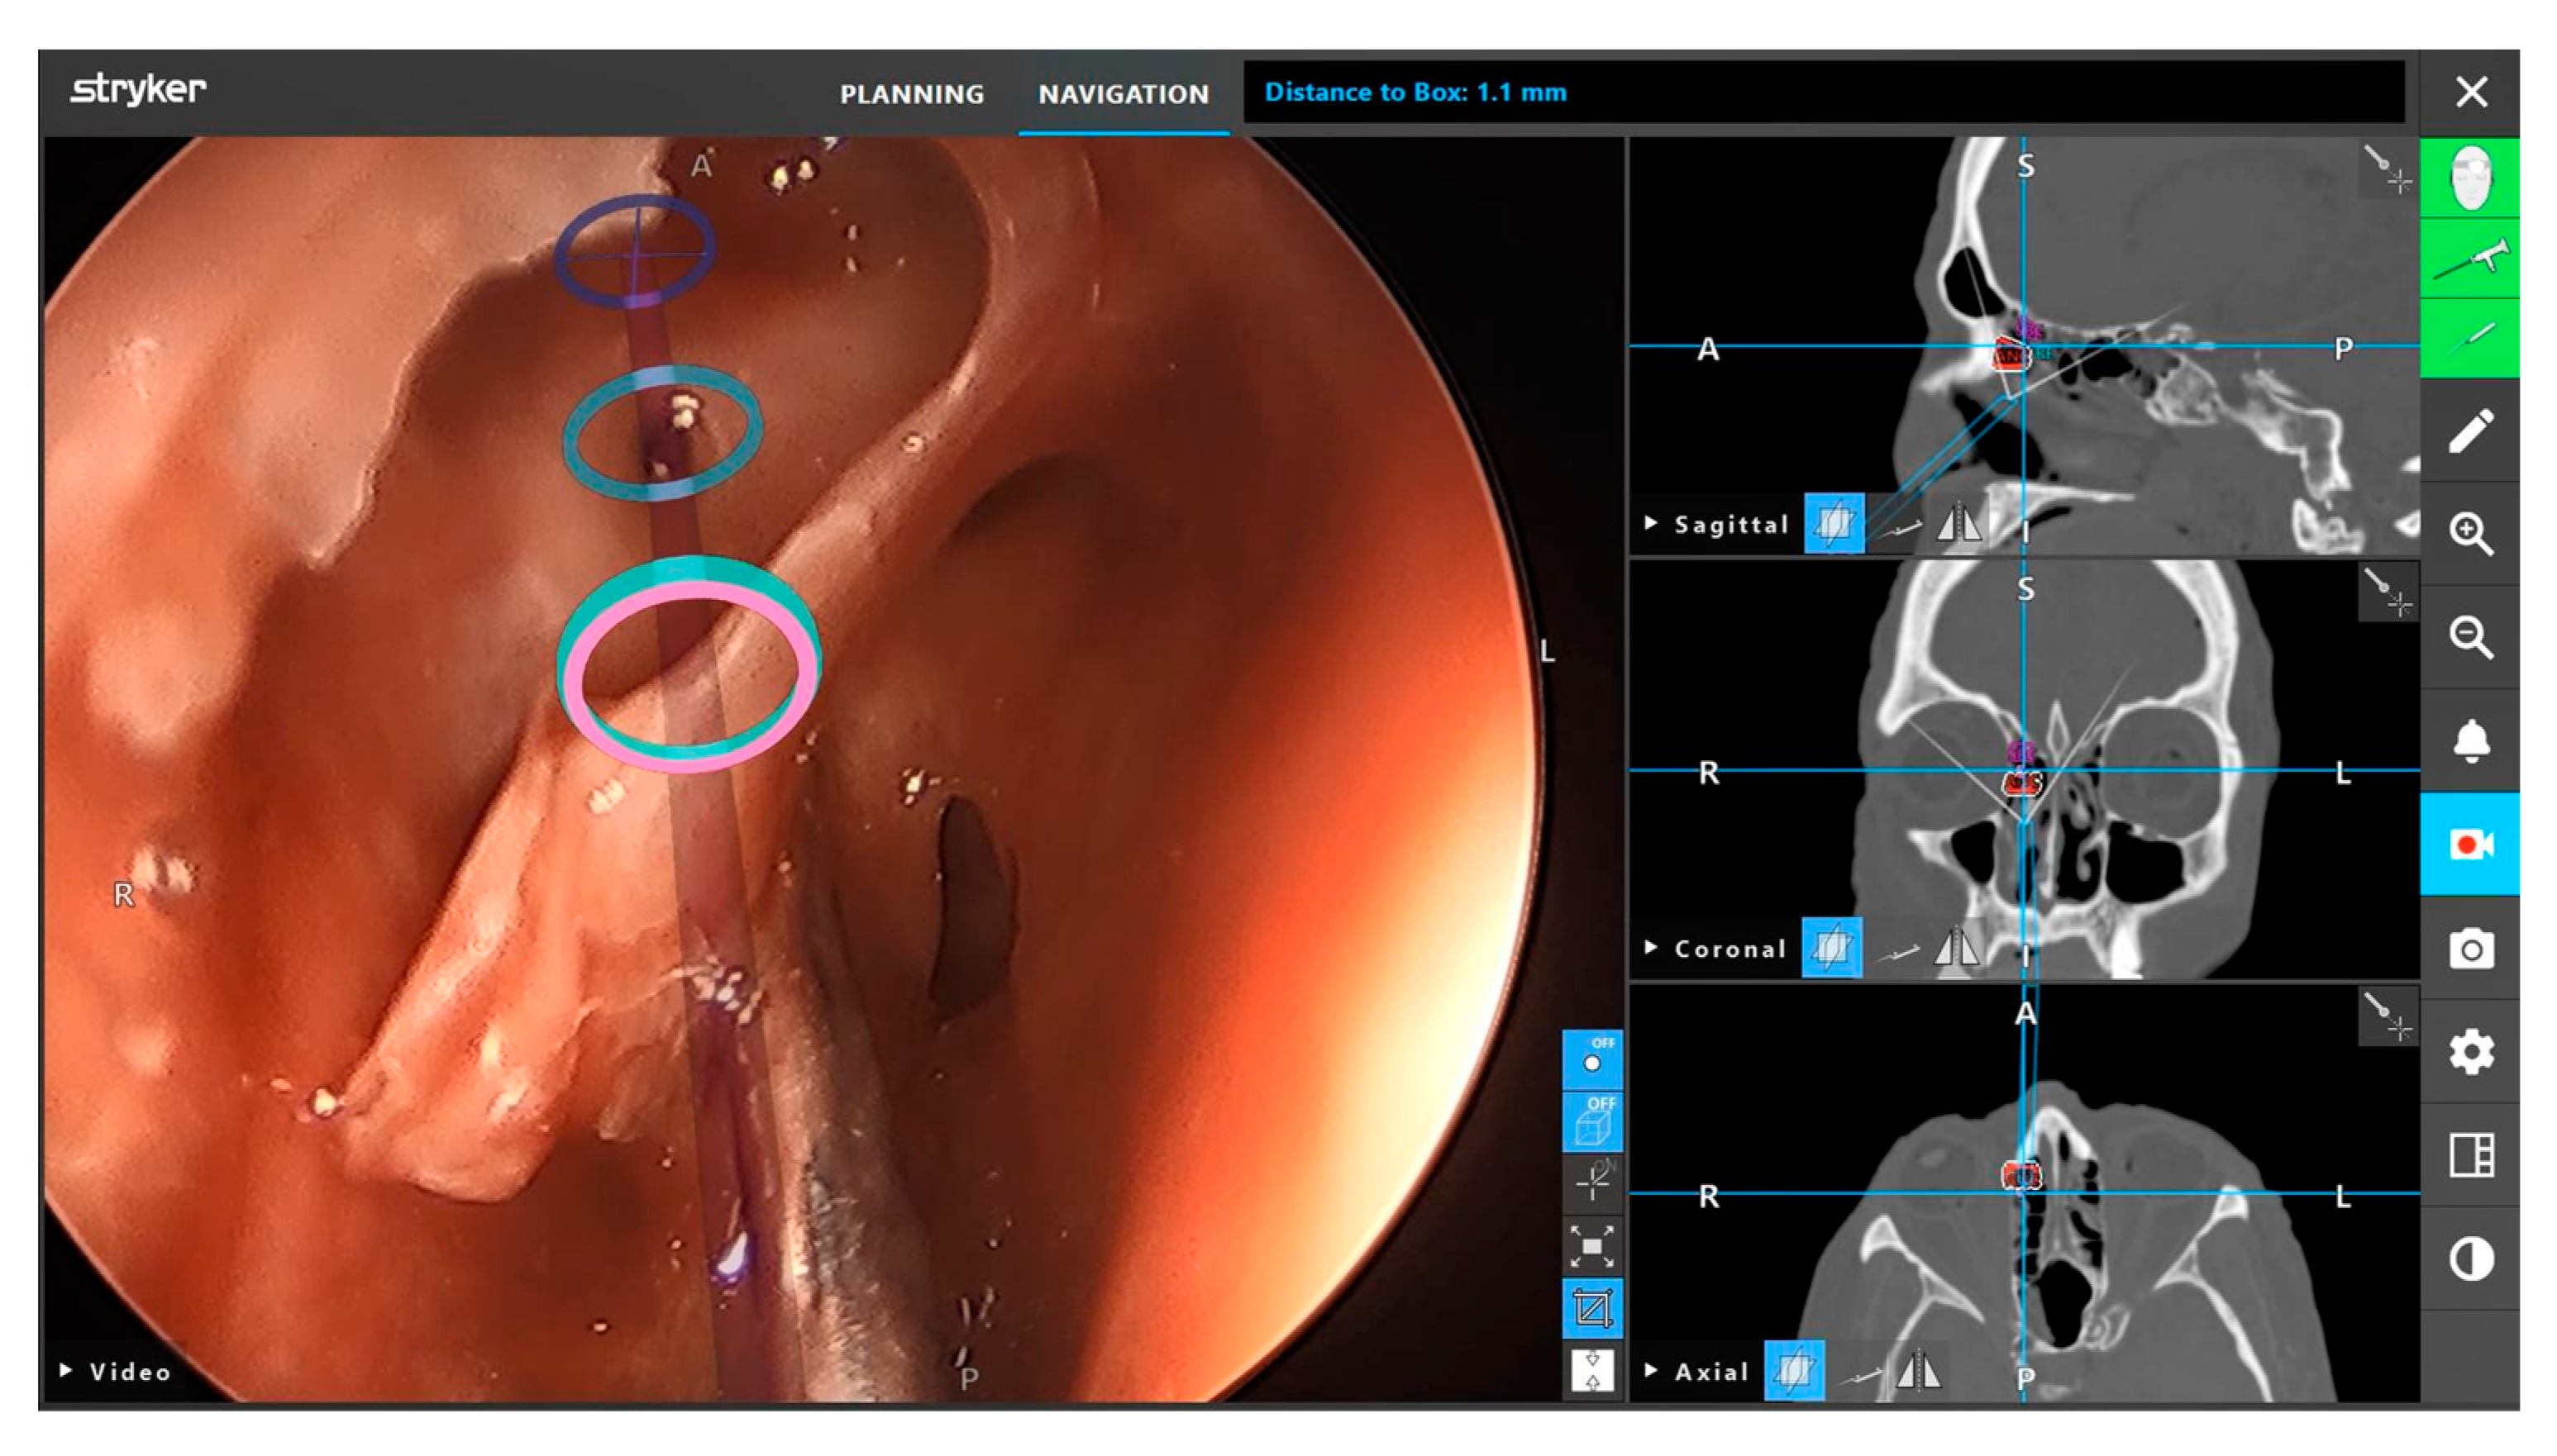Click the zoom out magnifier
This screenshot has height=1456, width=2557.
tap(2469, 637)
